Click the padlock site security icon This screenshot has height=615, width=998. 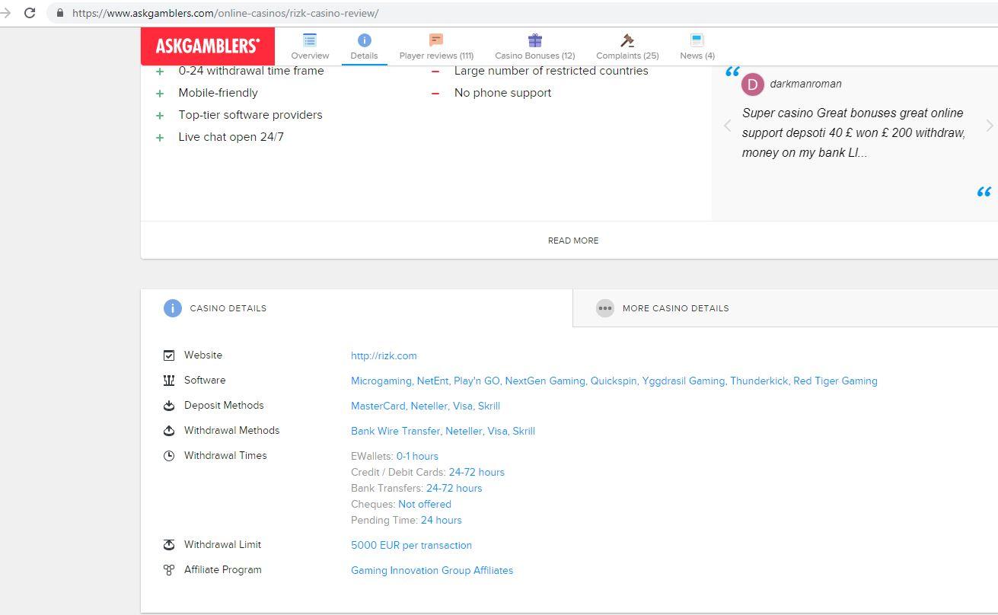(60, 13)
